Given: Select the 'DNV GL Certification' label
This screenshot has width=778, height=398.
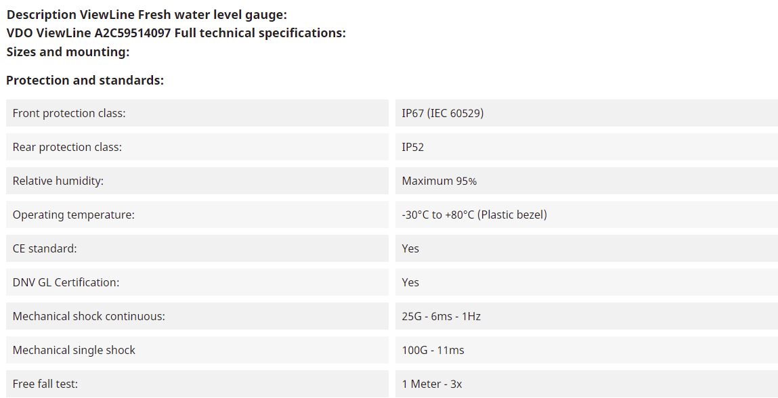Looking at the screenshot, I should (66, 282).
